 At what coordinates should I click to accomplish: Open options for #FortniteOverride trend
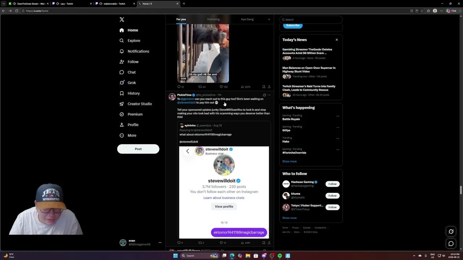pyautogui.click(x=338, y=150)
